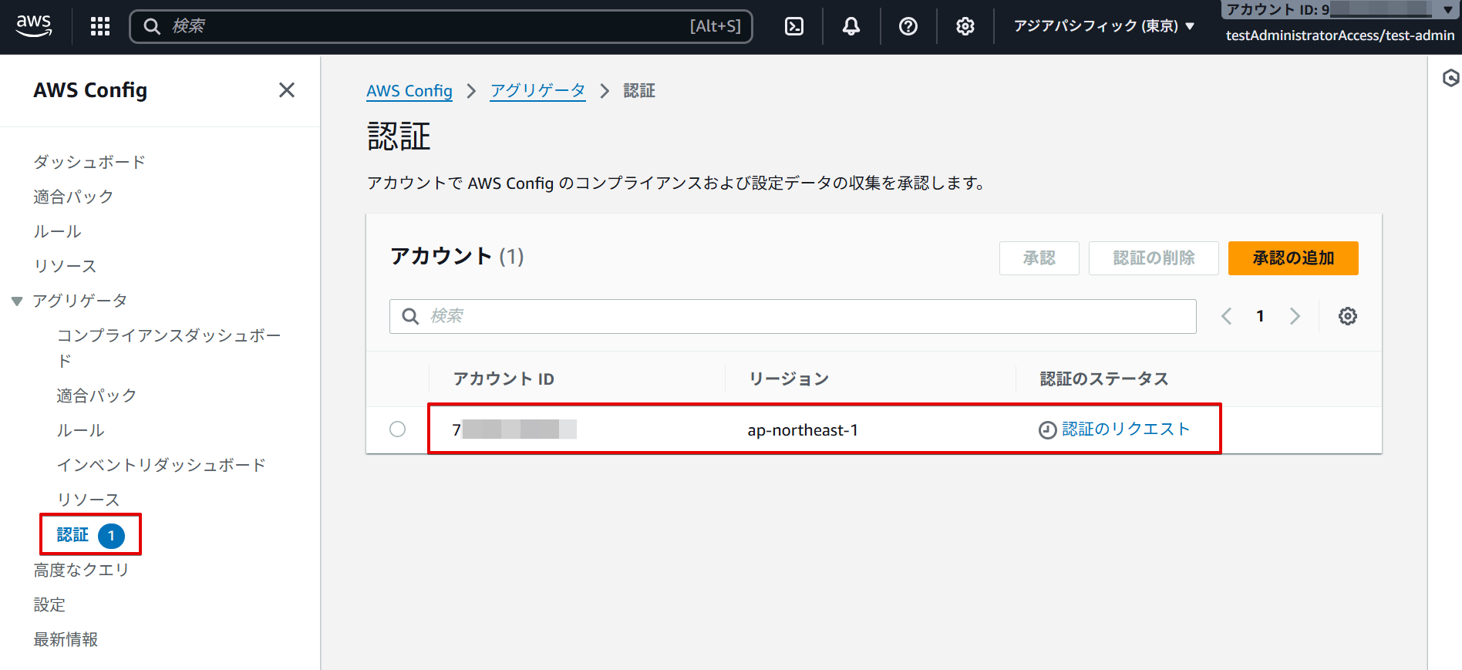This screenshot has height=670, width=1462.
Task: Click the アグリゲータ breadcrumb link
Action: tap(537, 91)
